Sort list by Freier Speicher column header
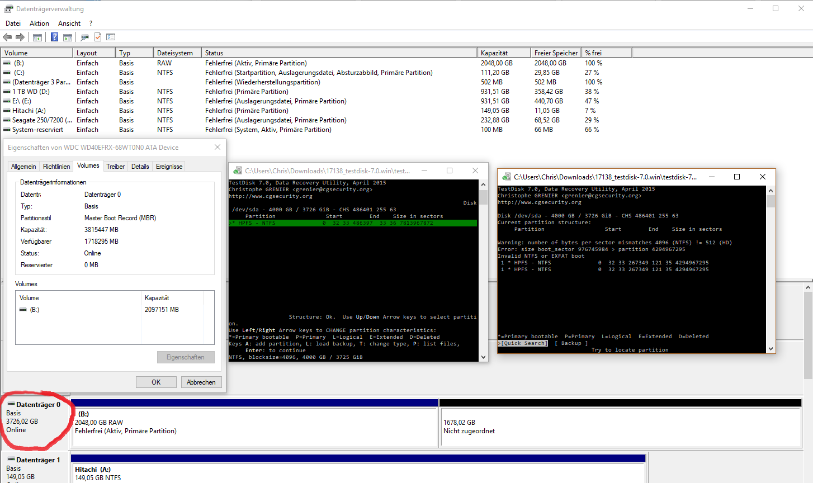813x483 pixels. (556, 53)
